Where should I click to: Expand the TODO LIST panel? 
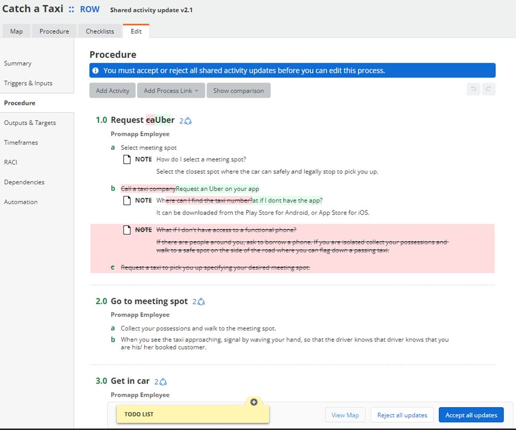(x=193, y=414)
